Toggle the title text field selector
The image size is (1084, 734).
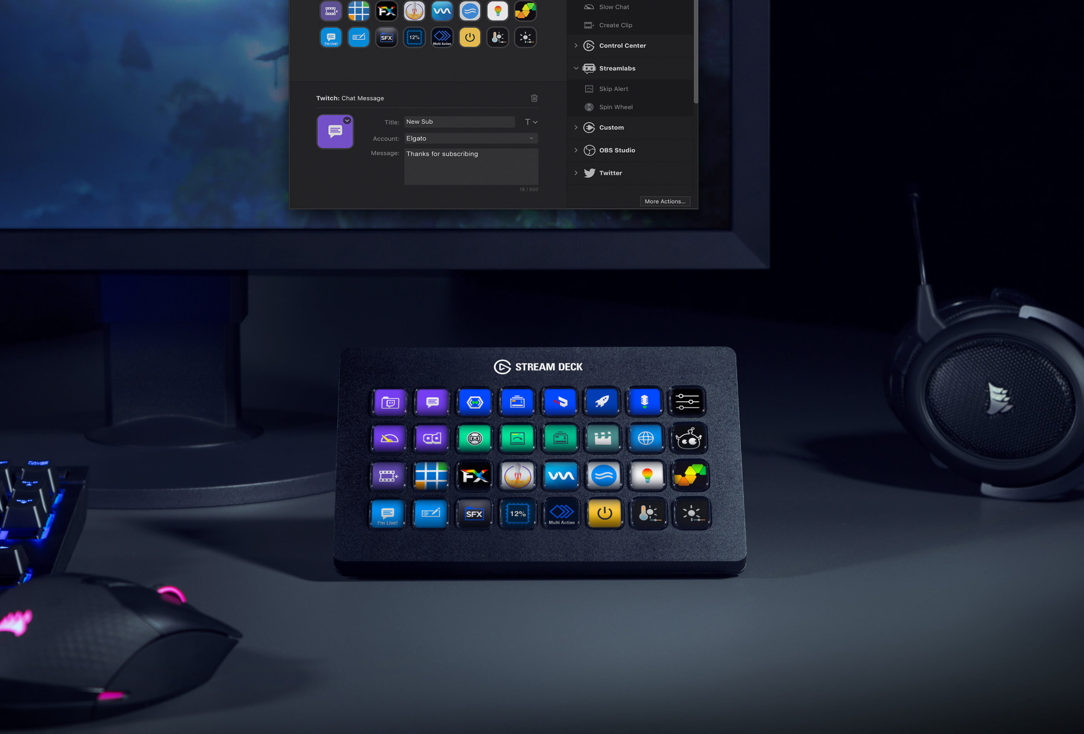(x=530, y=120)
